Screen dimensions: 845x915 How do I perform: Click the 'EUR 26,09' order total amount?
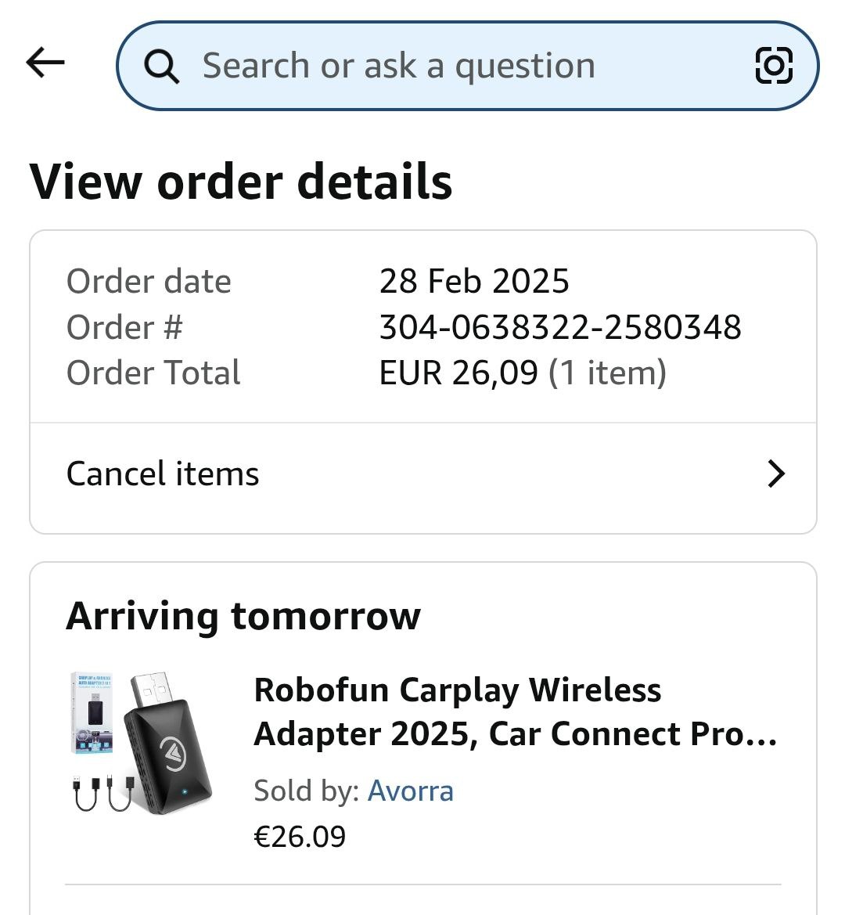458,373
